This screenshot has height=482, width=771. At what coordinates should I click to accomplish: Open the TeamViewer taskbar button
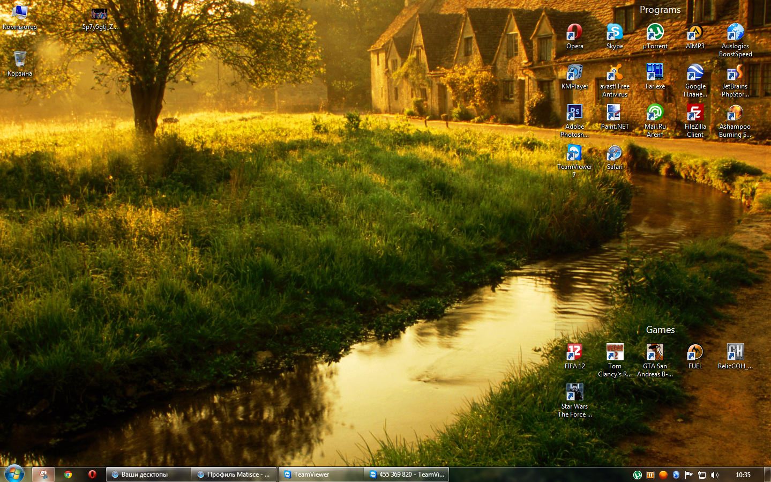click(x=321, y=474)
